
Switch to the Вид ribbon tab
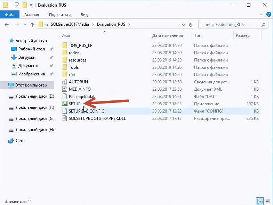(x=84, y=15)
